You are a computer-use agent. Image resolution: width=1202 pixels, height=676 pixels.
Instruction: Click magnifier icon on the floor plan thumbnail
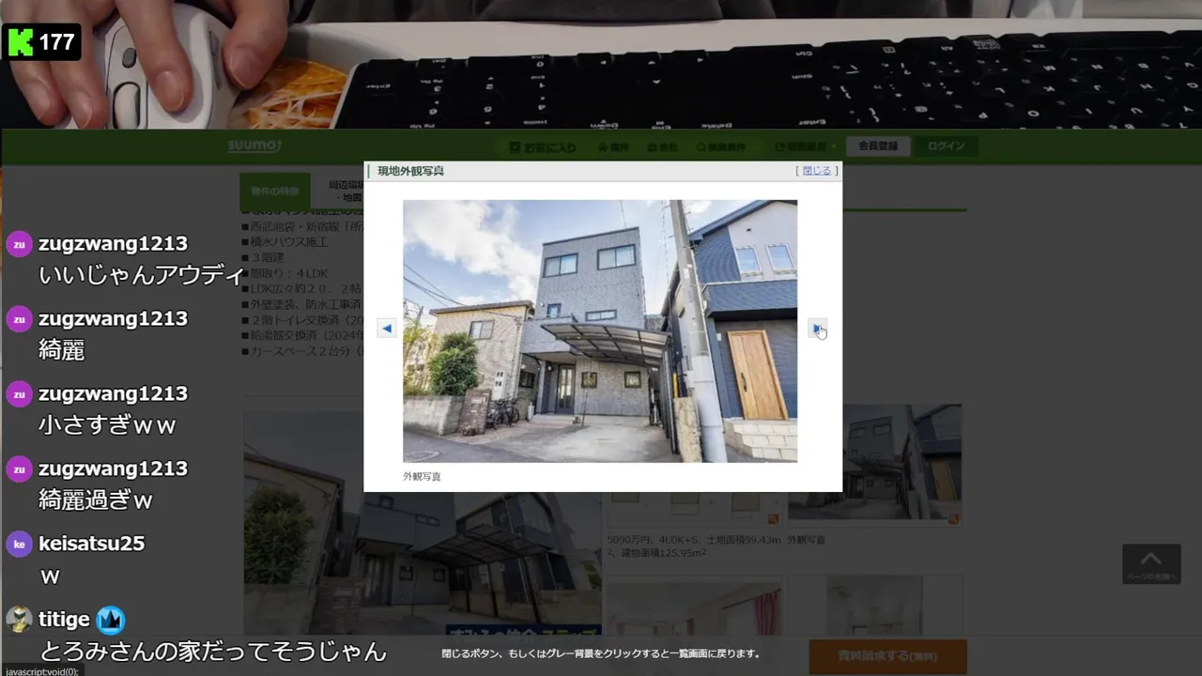(x=773, y=518)
